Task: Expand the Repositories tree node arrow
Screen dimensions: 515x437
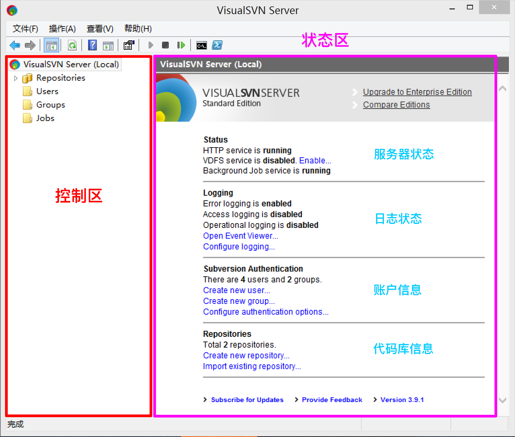Action: (15, 78)
